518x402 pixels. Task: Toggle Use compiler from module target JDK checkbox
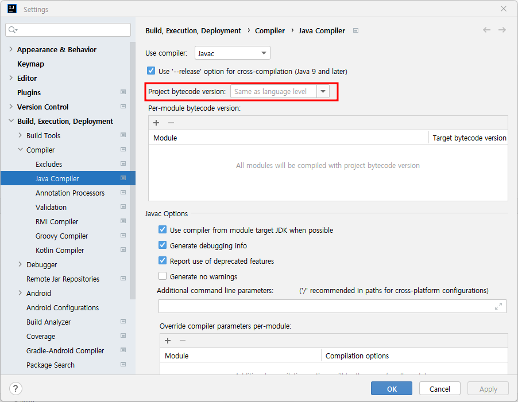[163, 229]
